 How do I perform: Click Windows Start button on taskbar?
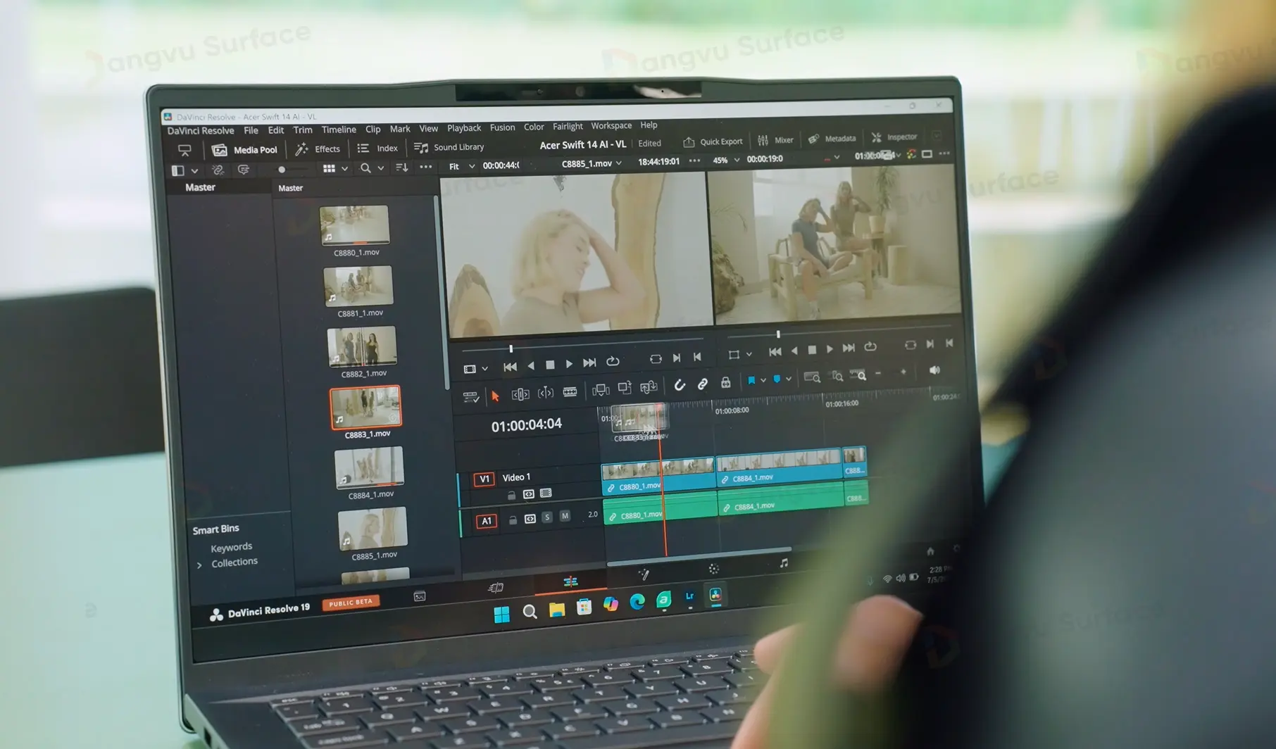click(x=501, y=615)
